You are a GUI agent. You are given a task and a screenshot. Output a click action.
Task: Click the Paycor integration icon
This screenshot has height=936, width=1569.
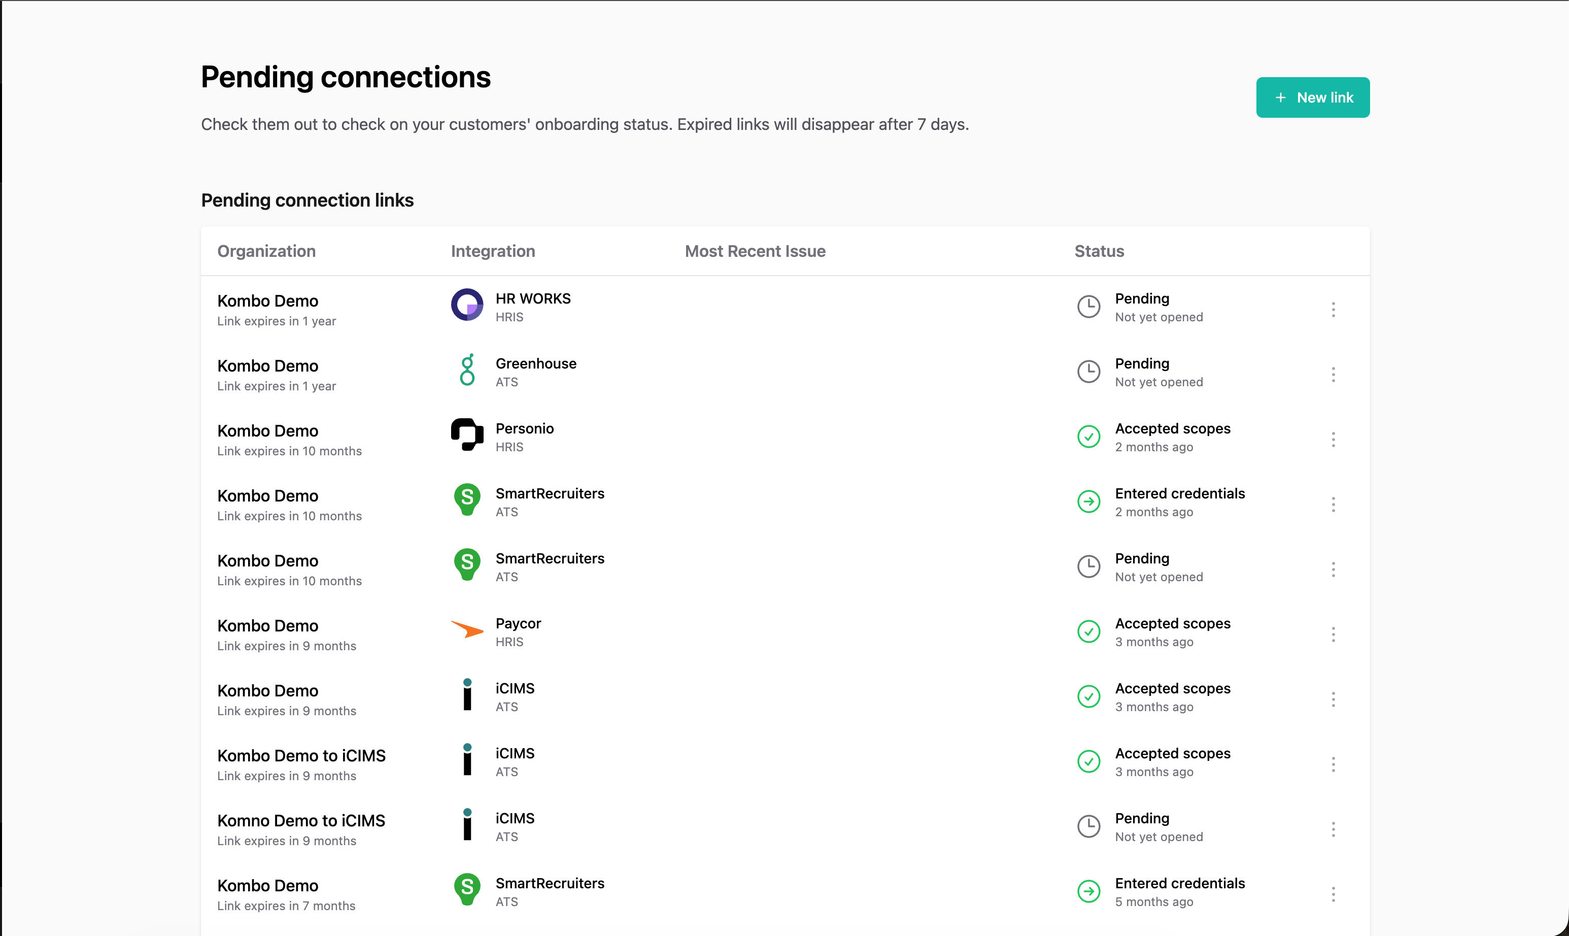466,630
